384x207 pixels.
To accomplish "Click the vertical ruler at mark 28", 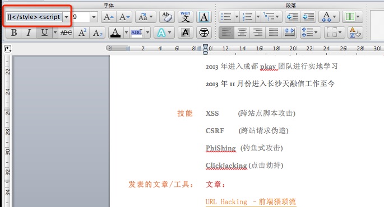I will [8, 132].
